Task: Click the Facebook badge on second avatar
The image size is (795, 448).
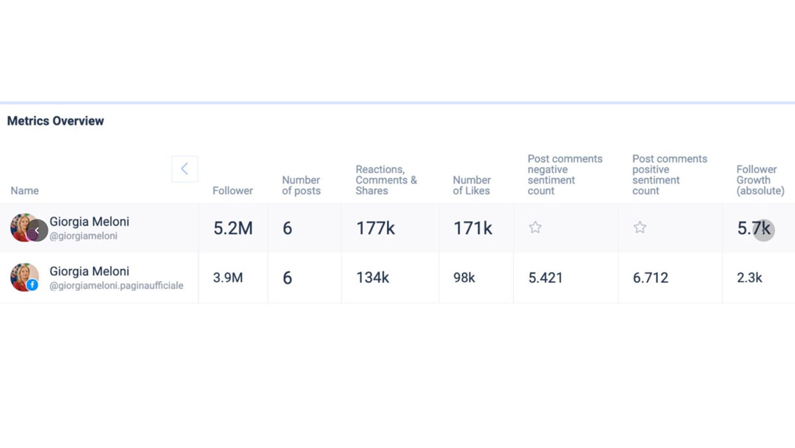Action: [32, 285]
